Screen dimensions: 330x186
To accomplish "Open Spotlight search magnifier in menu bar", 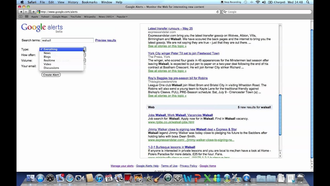I will [308, 2].
